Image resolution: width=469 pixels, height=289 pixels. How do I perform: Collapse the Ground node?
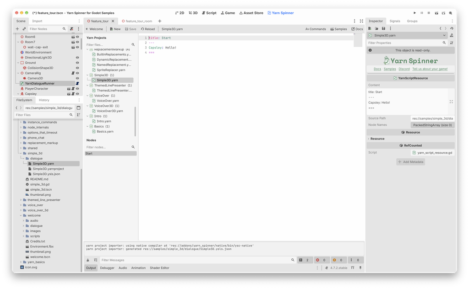point(18,63)
